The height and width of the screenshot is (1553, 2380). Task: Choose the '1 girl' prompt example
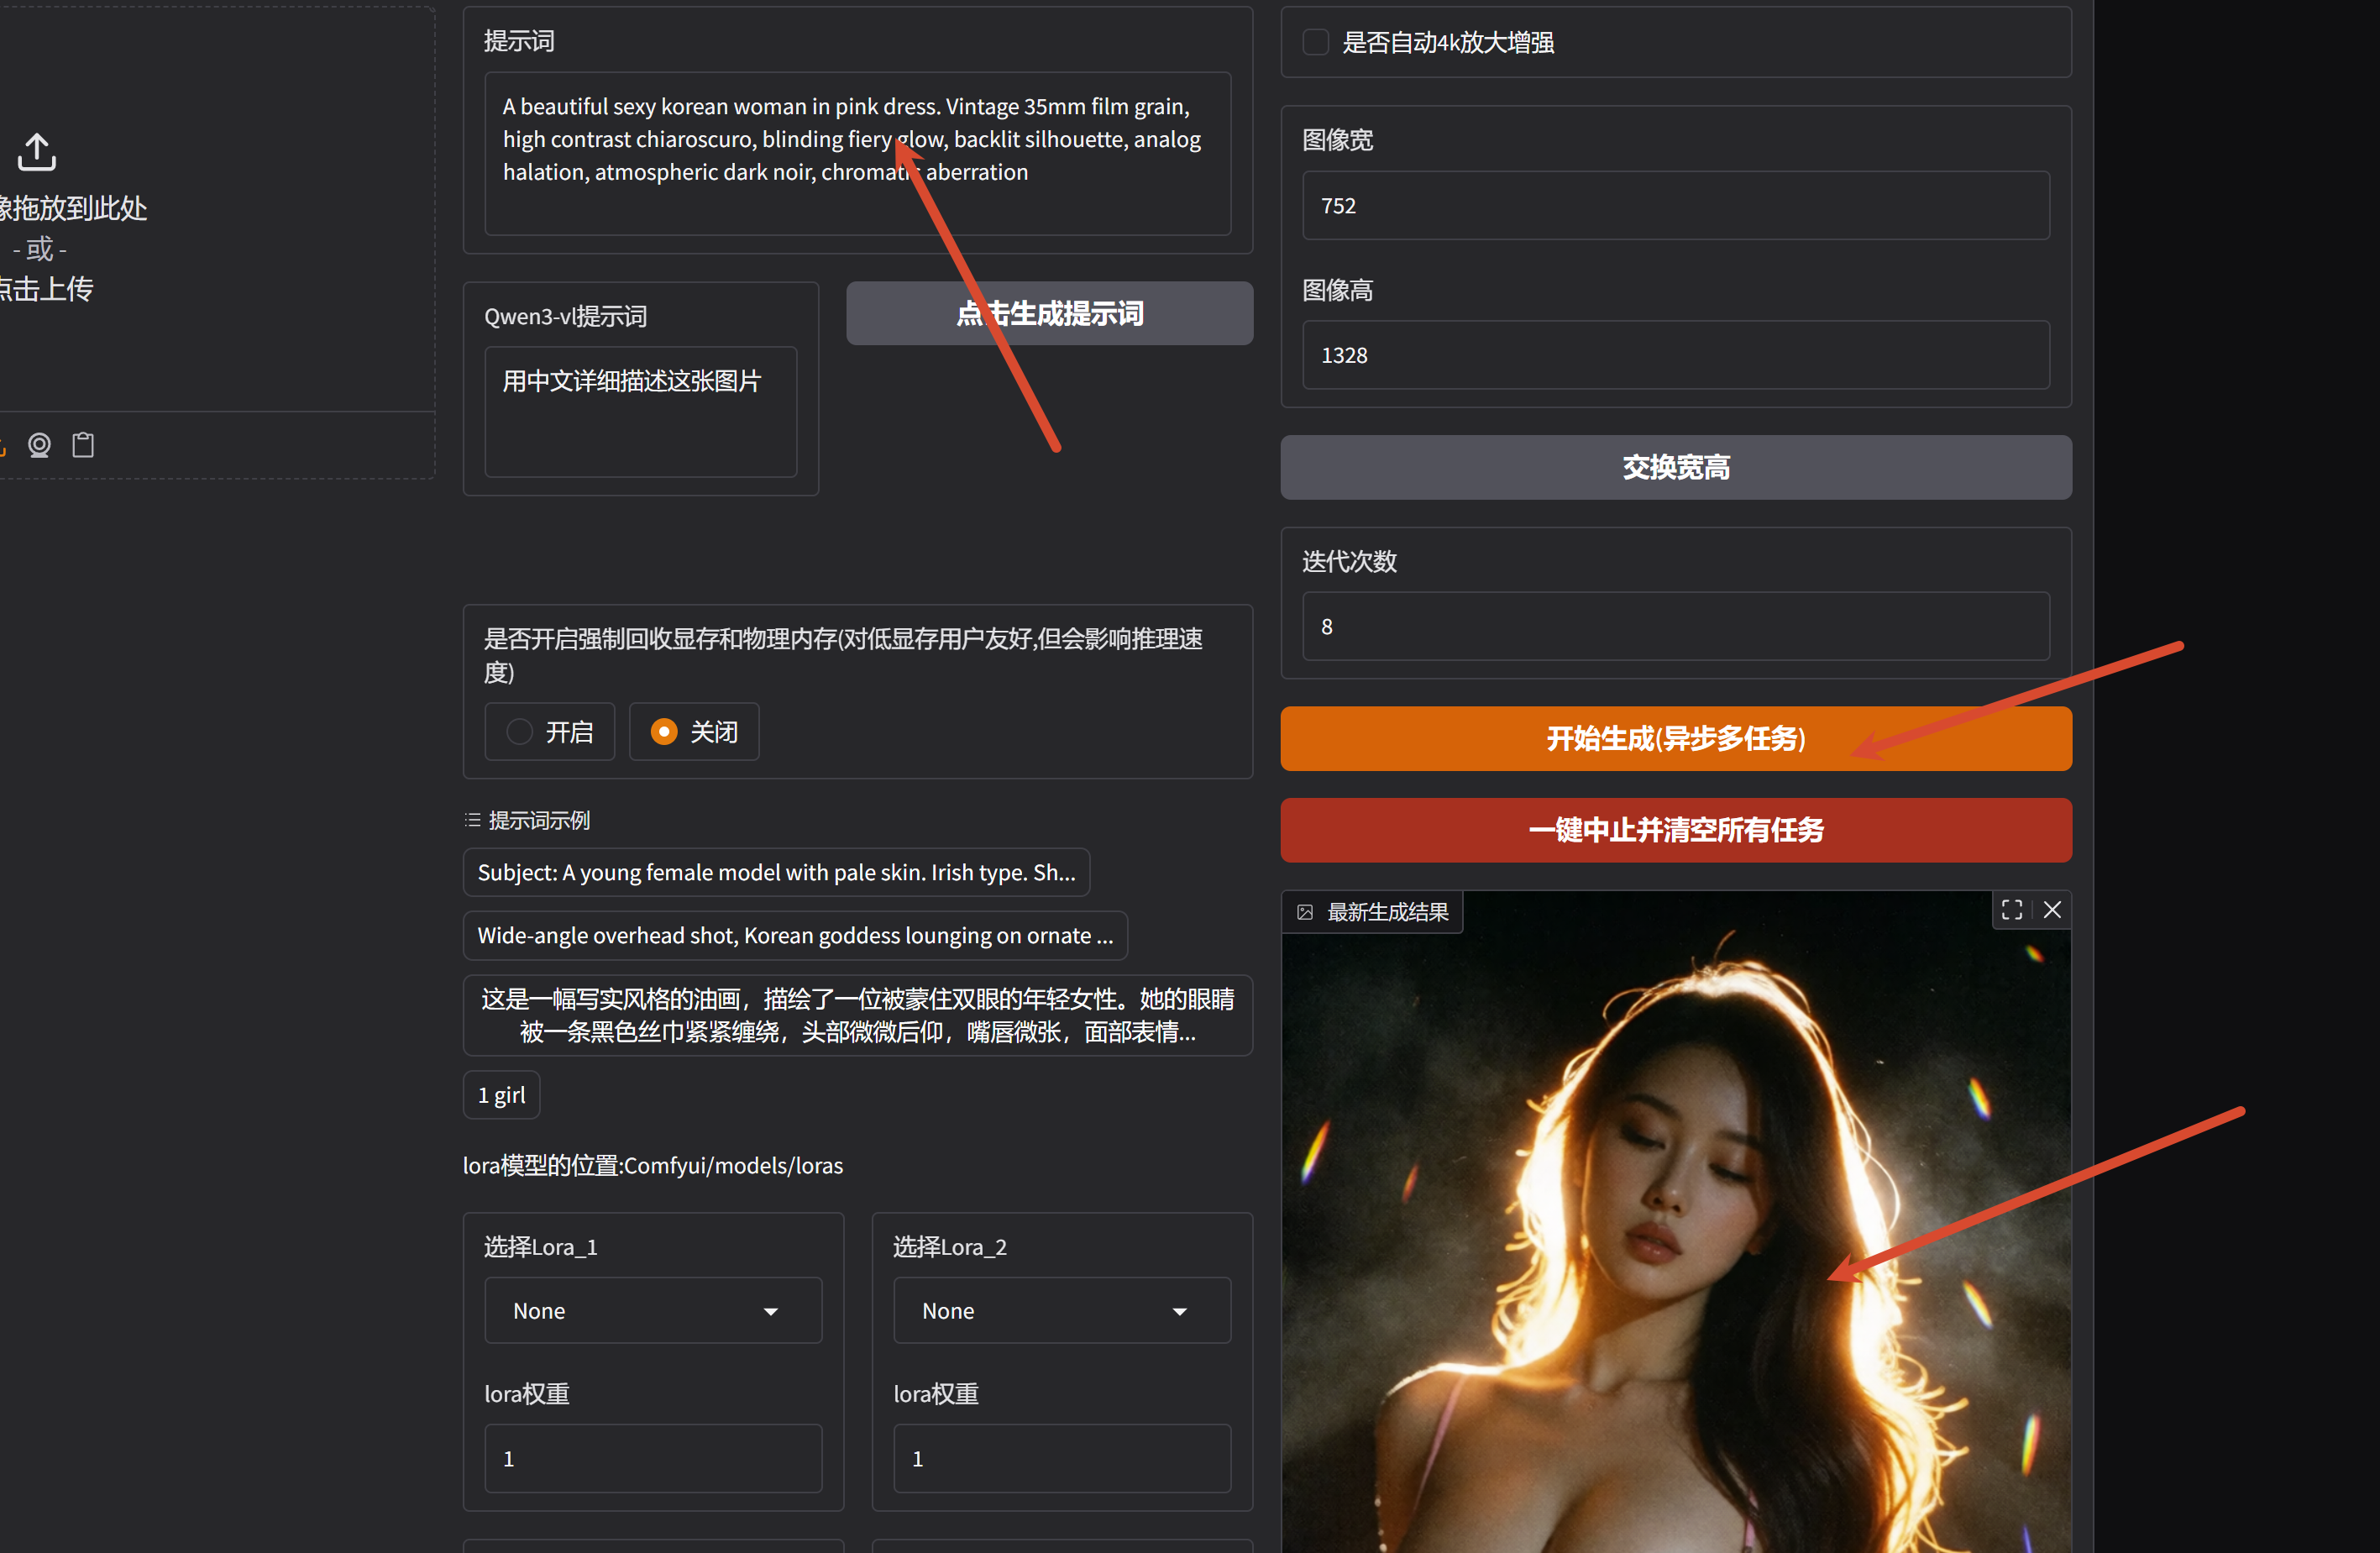coord(501,1095)
